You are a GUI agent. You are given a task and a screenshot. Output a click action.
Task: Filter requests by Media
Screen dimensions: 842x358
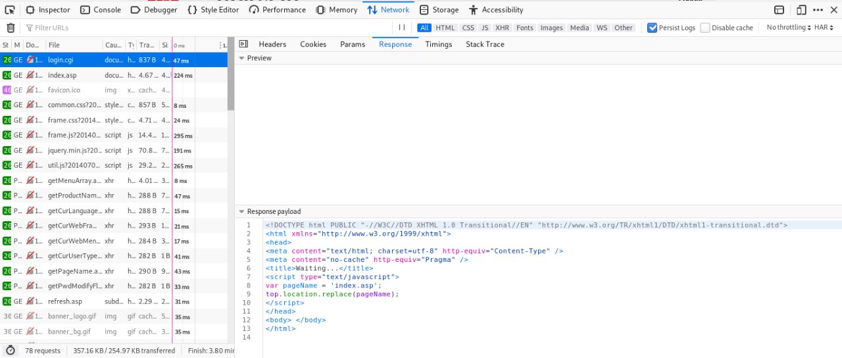580,28
